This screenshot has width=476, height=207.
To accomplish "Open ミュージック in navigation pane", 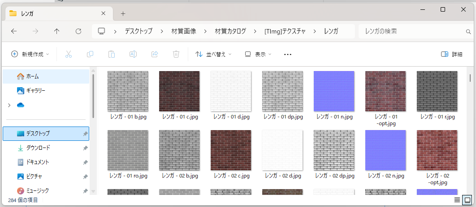I will 46,190.
